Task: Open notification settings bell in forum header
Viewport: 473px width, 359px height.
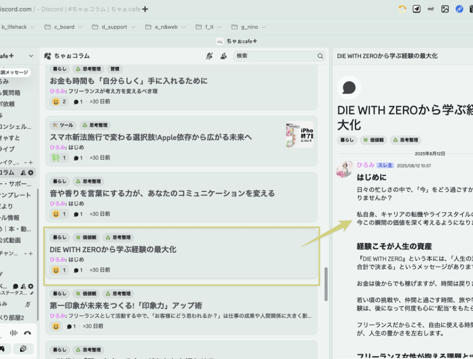Action: click(x=209, y=56)
